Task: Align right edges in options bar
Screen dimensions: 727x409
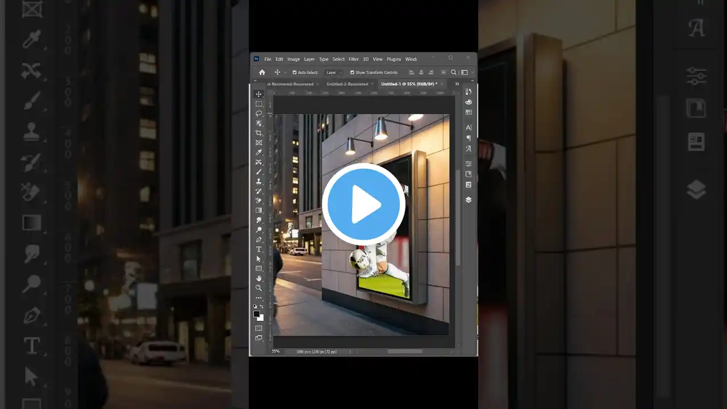Action: (431, 73)
